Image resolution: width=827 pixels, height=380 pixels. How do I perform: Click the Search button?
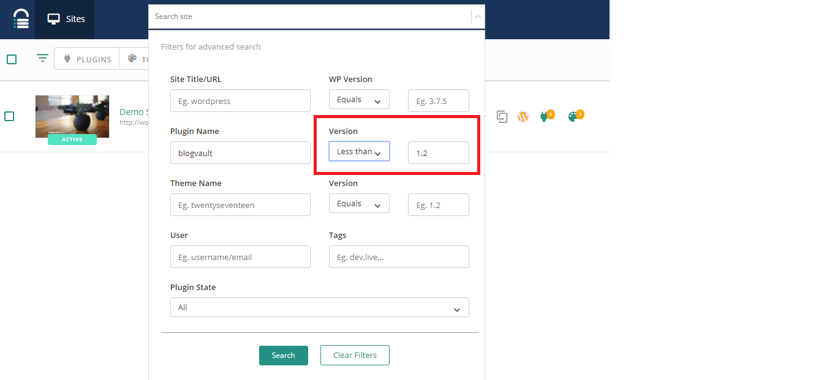pos(284,356)
